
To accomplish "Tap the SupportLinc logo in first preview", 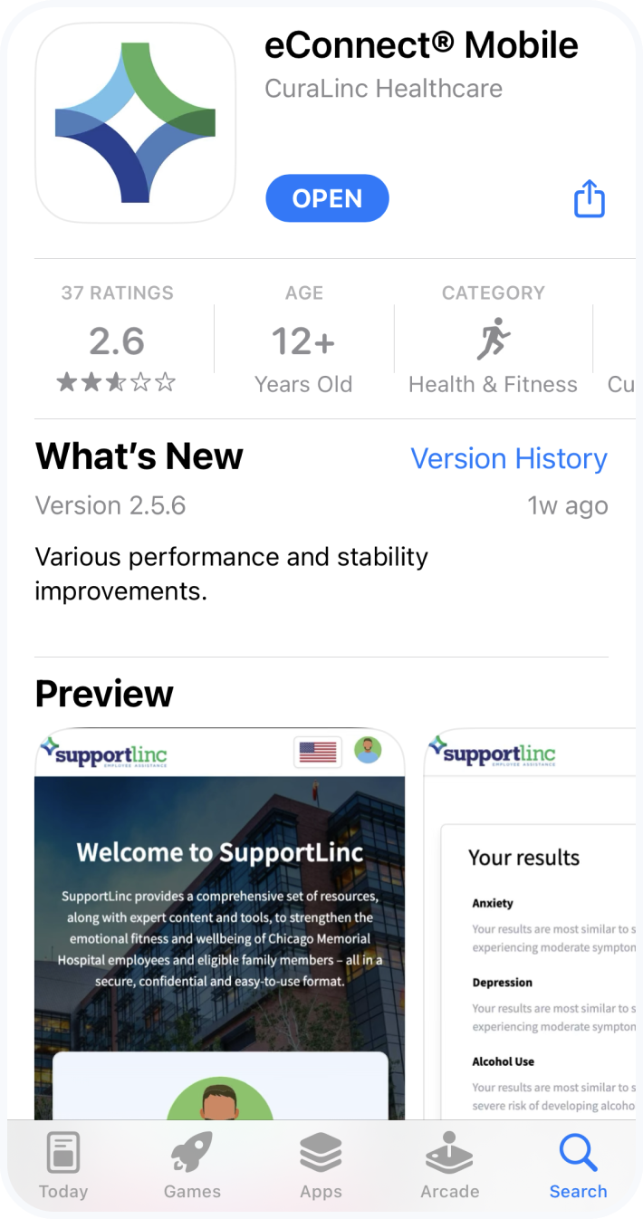I will pos(104,753).
